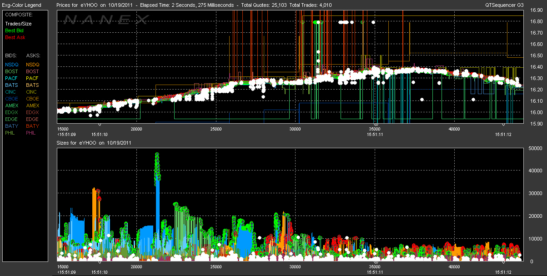The width and height of the screenshot is (547, 276).
Task: Click the 'Exg-Color Legend' heading
Action: [x=22, y=5]
